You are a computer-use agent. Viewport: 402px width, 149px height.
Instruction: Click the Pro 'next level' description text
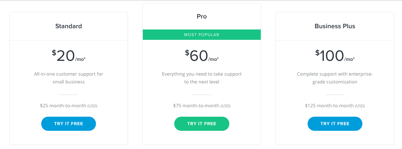click(202, 78)
